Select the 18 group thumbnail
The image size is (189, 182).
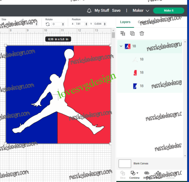coord(127,46)
